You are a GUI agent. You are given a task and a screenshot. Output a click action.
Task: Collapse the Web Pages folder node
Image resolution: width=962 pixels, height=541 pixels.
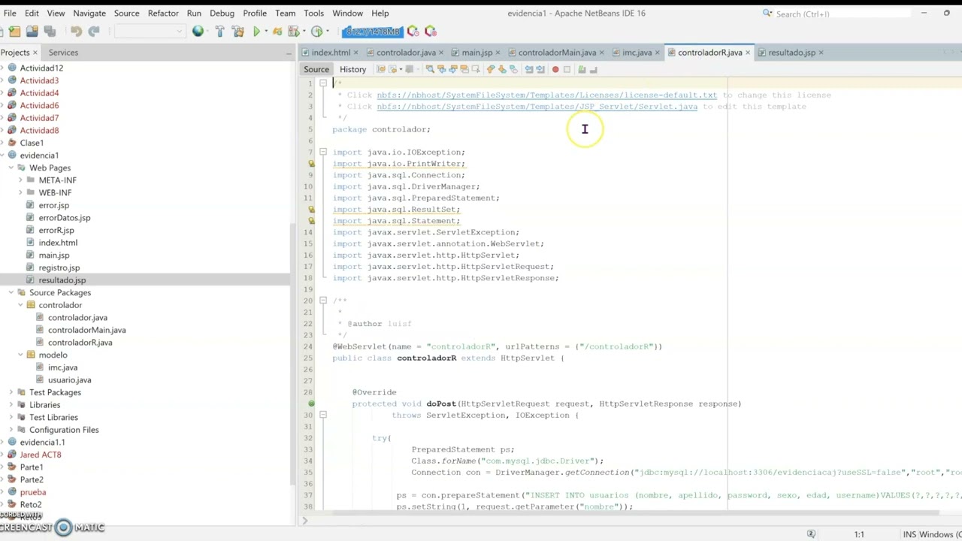[11, 168]
